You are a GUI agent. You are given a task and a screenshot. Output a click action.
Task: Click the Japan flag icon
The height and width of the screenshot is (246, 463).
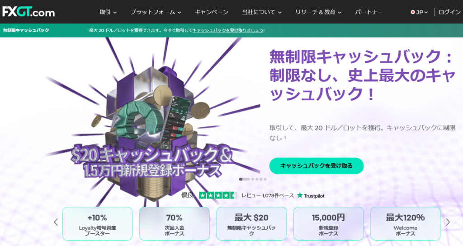point(412,12)
